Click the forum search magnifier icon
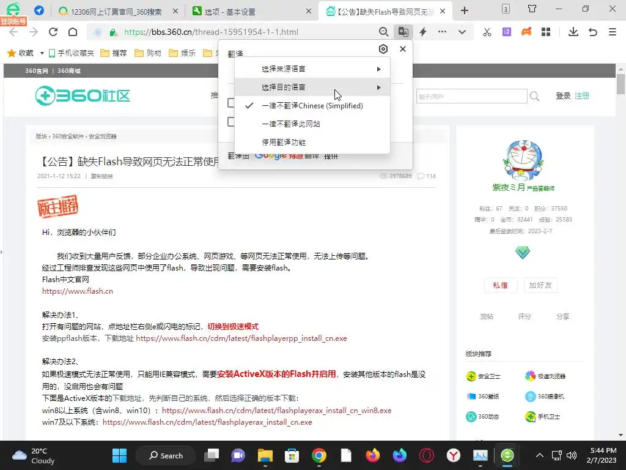 534,96
